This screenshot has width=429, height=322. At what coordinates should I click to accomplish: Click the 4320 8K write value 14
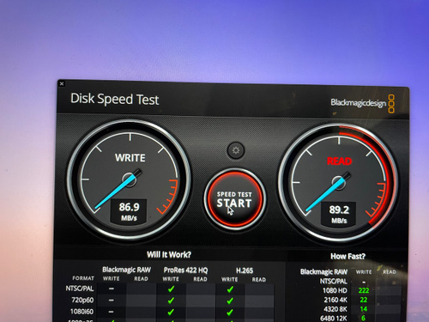(364, 309)
